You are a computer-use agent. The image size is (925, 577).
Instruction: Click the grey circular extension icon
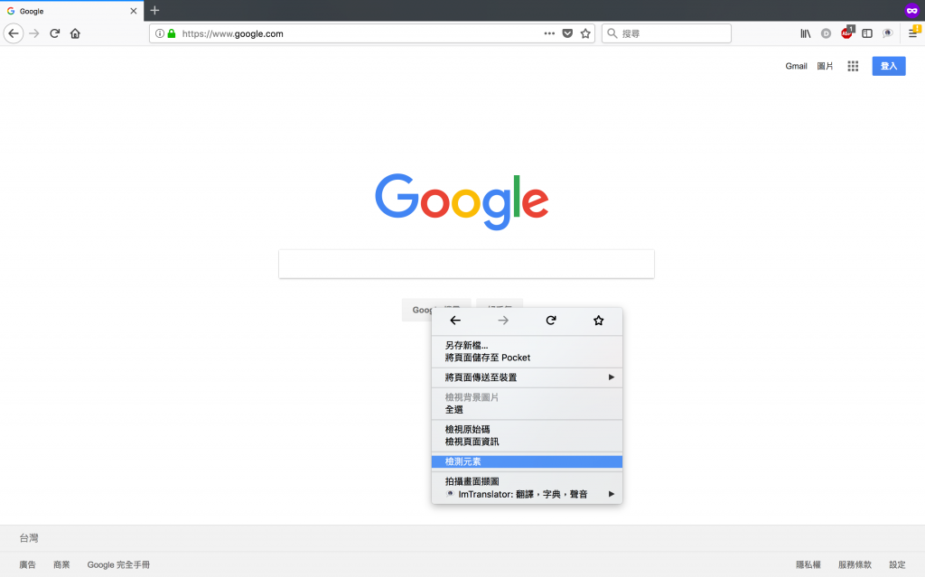coord(826,33)
